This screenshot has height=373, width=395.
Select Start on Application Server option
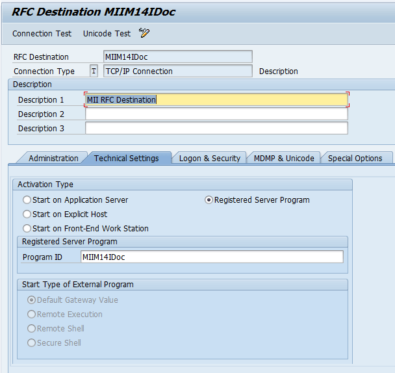click(x=27, y=200)
